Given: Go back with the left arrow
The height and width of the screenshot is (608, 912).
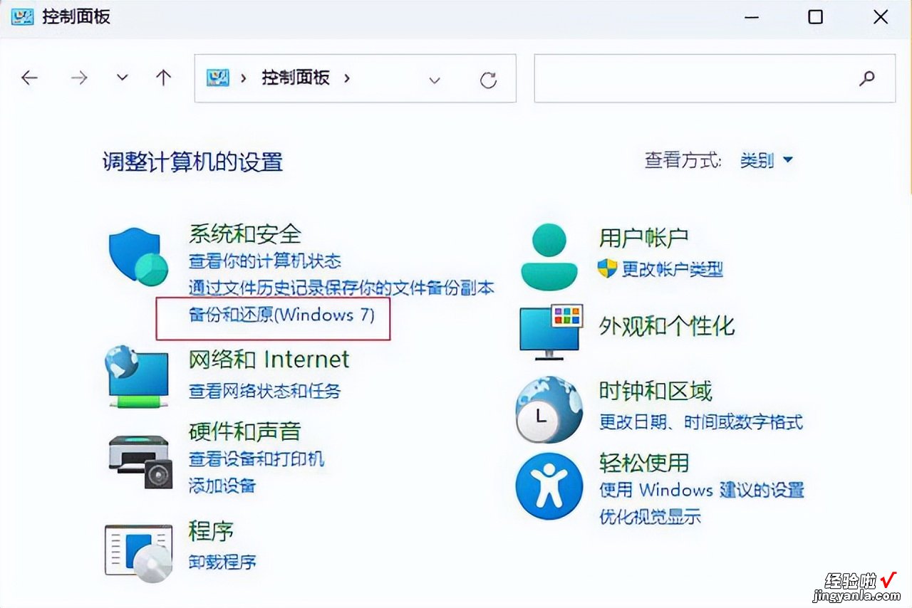Looking at the screenshot, I should click(29, 78).
